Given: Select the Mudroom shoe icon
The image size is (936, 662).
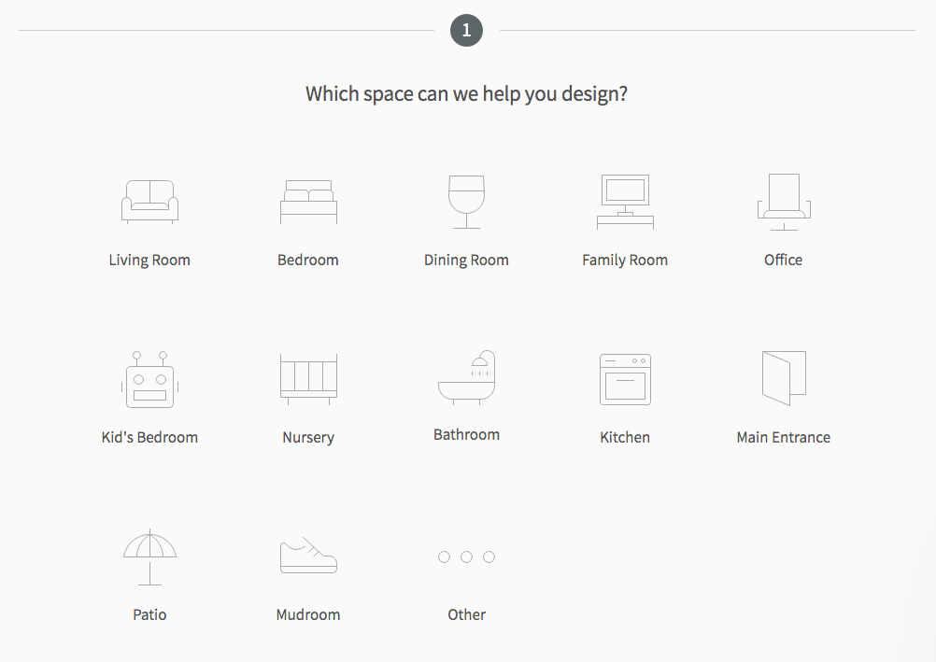Looking at the screenshot, I should 308,556.
